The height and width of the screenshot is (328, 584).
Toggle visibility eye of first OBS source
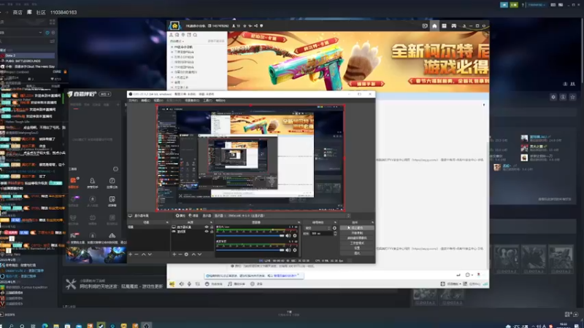click(x=207, y=227)
